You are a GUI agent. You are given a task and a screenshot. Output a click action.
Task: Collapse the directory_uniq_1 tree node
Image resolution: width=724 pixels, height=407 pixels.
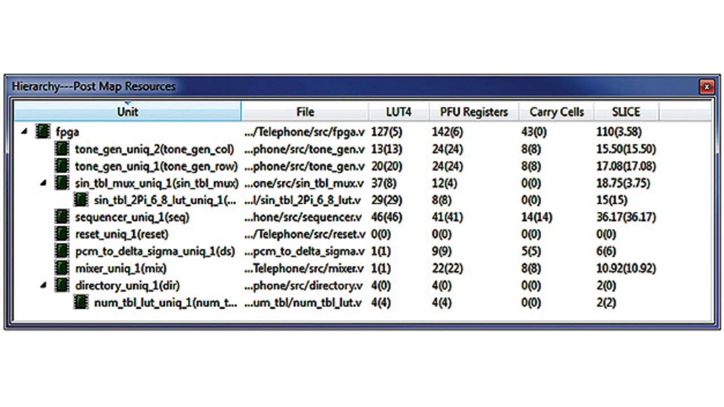pos(44,285)
